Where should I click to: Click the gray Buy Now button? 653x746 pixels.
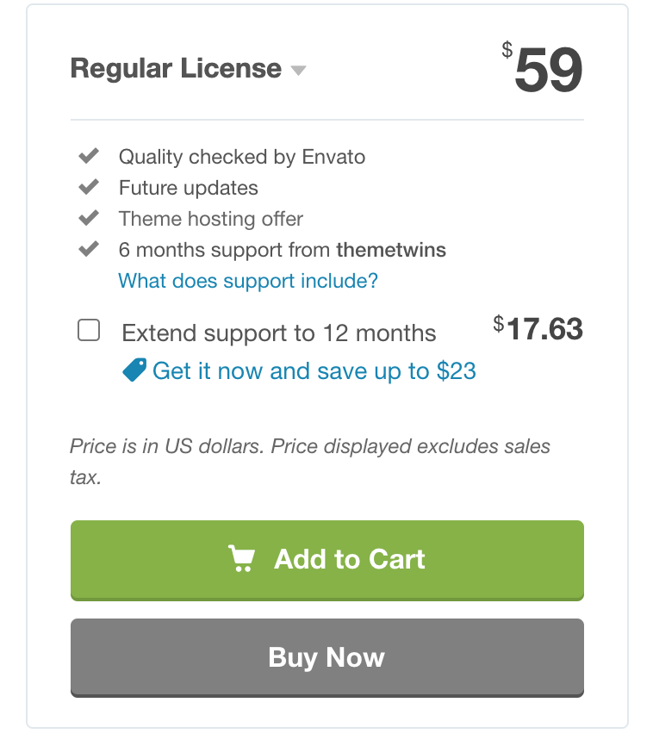click(x=326, y=657)
